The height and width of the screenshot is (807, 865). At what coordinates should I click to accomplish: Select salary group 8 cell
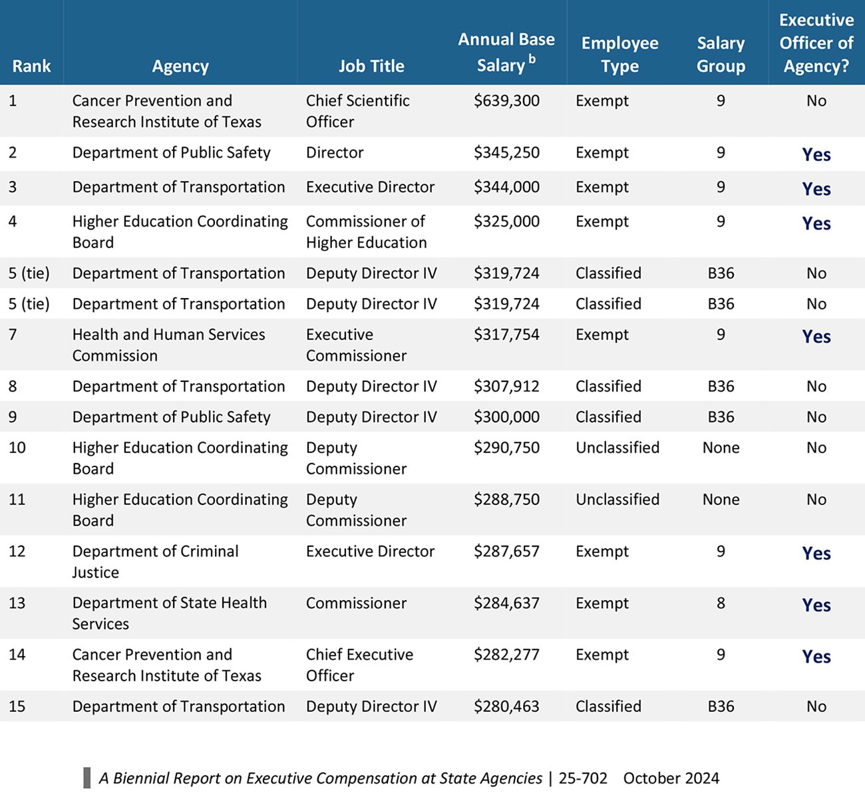click(721, 603)
